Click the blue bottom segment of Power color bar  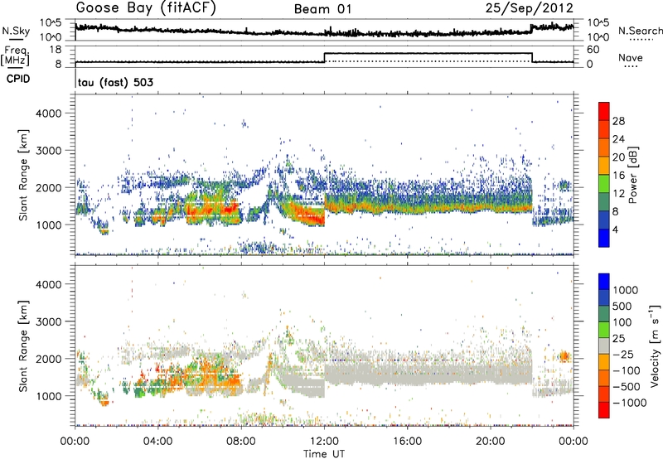tap(604, 238)
